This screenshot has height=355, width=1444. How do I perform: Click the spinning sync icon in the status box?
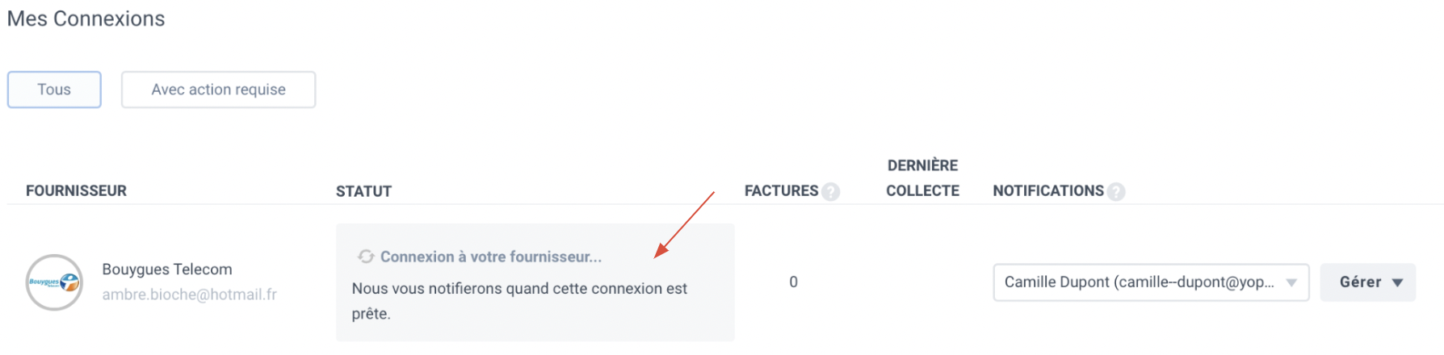pos(366,257)
